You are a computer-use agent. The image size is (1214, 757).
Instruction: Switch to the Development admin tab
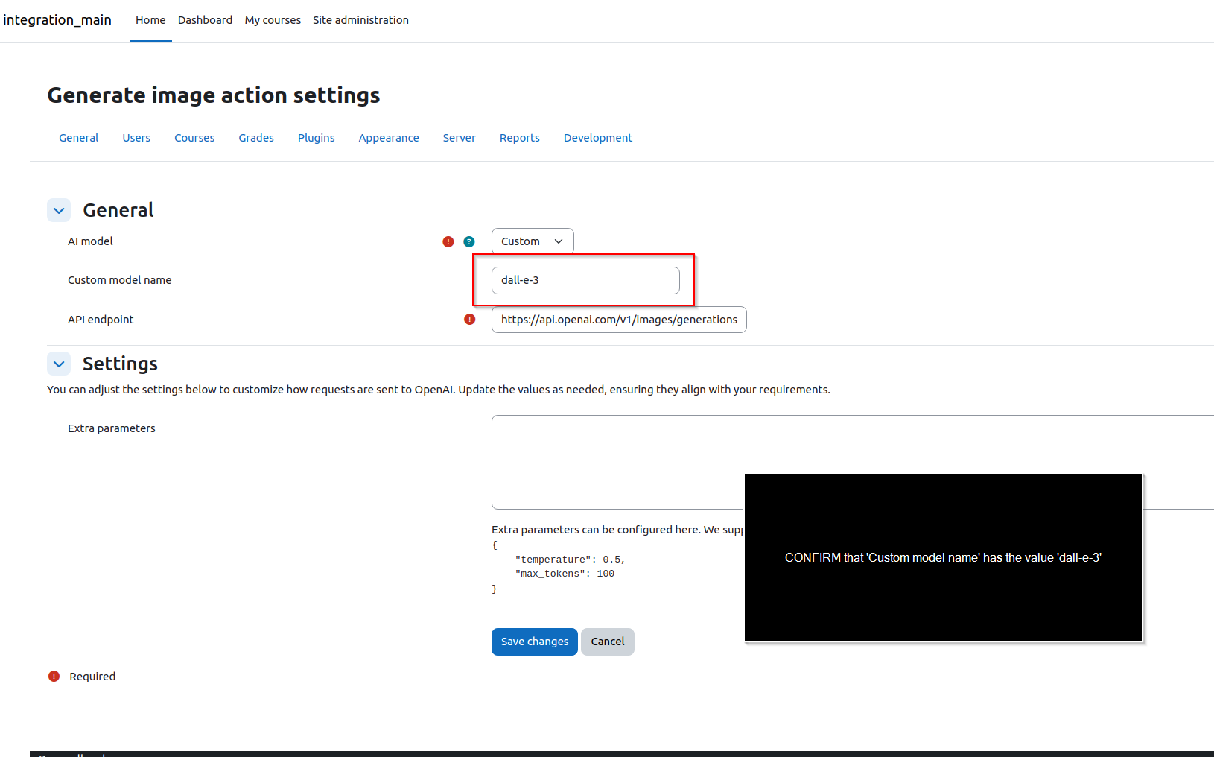[598, 138]
